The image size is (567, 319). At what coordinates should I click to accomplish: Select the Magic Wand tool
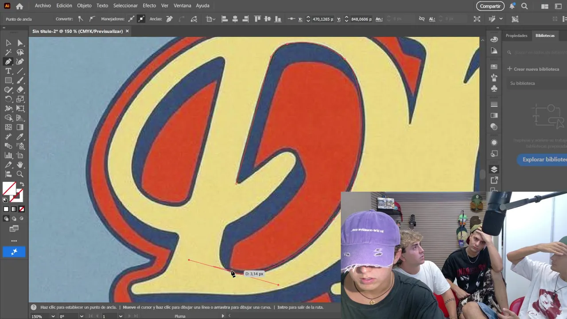(x=8, y=52)
